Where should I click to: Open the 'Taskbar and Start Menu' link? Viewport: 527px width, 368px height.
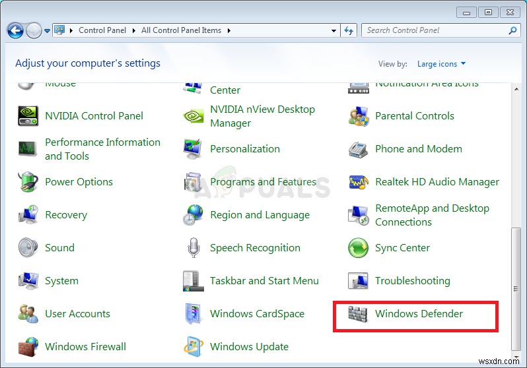click(x=264, y=281)
